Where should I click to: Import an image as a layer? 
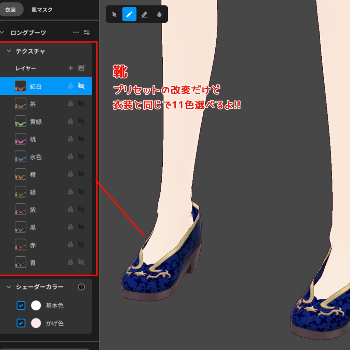tap(81, 68)
